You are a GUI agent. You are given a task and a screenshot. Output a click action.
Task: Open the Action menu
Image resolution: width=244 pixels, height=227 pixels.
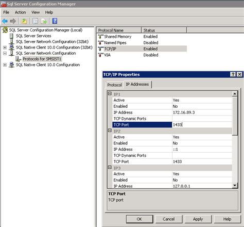coord(20,12)
